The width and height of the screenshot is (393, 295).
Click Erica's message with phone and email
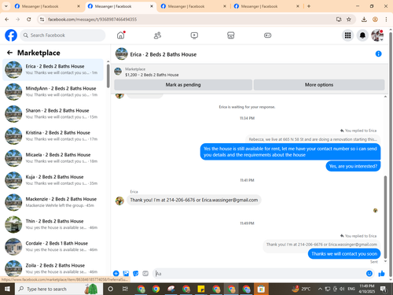pos(194,200)
